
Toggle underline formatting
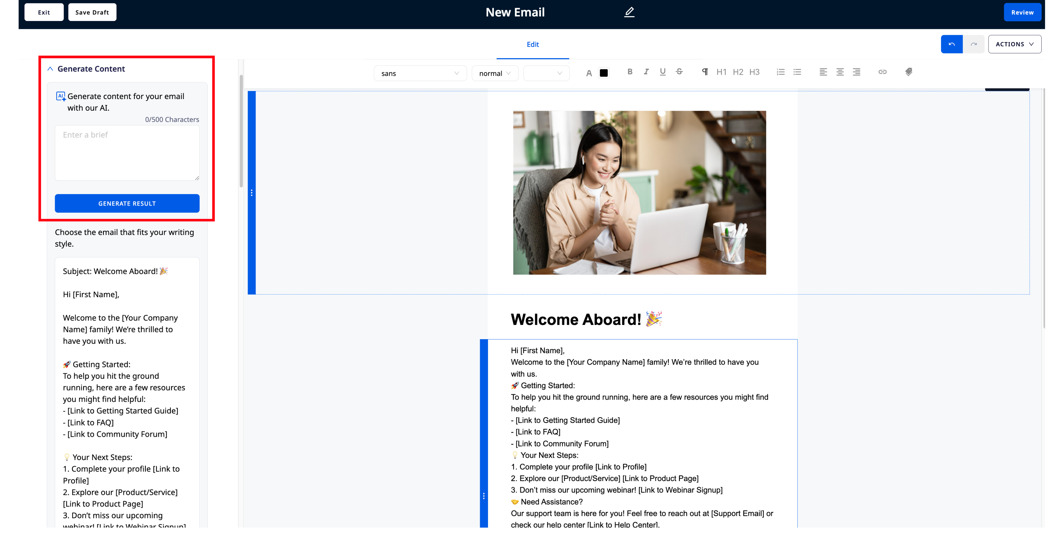(663, 72)
